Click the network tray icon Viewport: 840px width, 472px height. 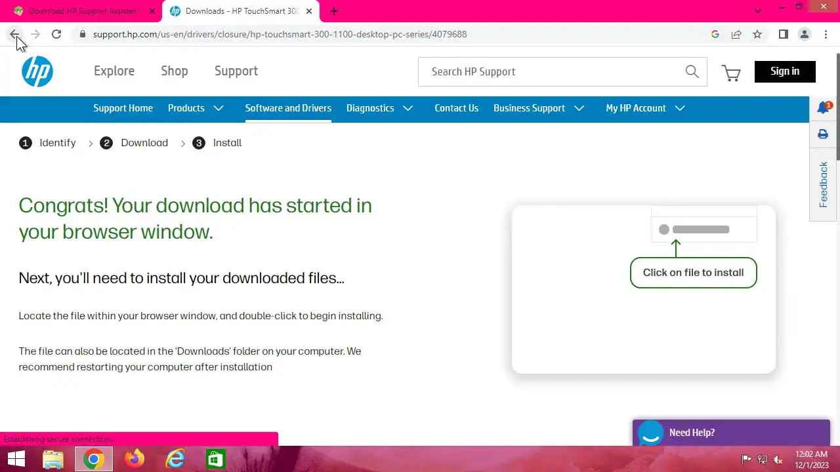pyautogui.click(x=763, y=460)
